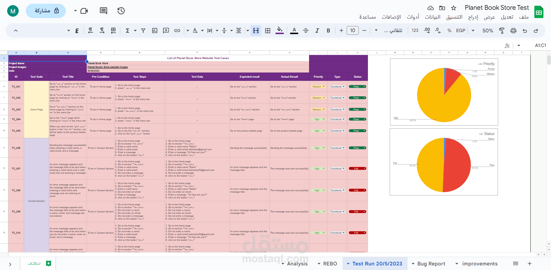The height and width of the screenshot is (270, 551).
Task: Open the Sheets home logo
Action: point(539,12)
